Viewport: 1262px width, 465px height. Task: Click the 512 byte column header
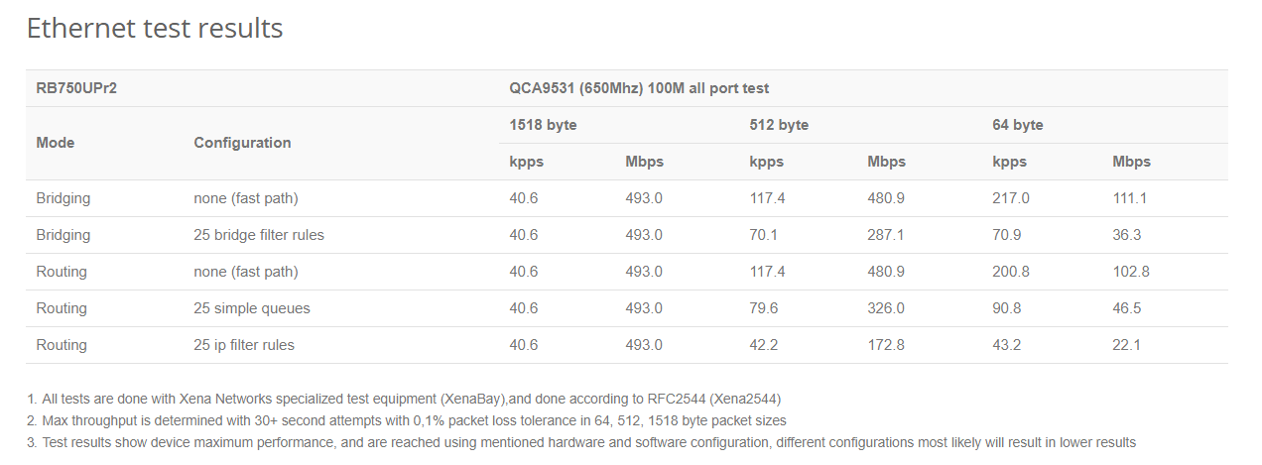pos(779,125)
